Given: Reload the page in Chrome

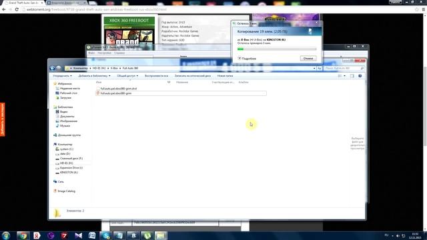Looking at the screenshot, I should point(17,9).
